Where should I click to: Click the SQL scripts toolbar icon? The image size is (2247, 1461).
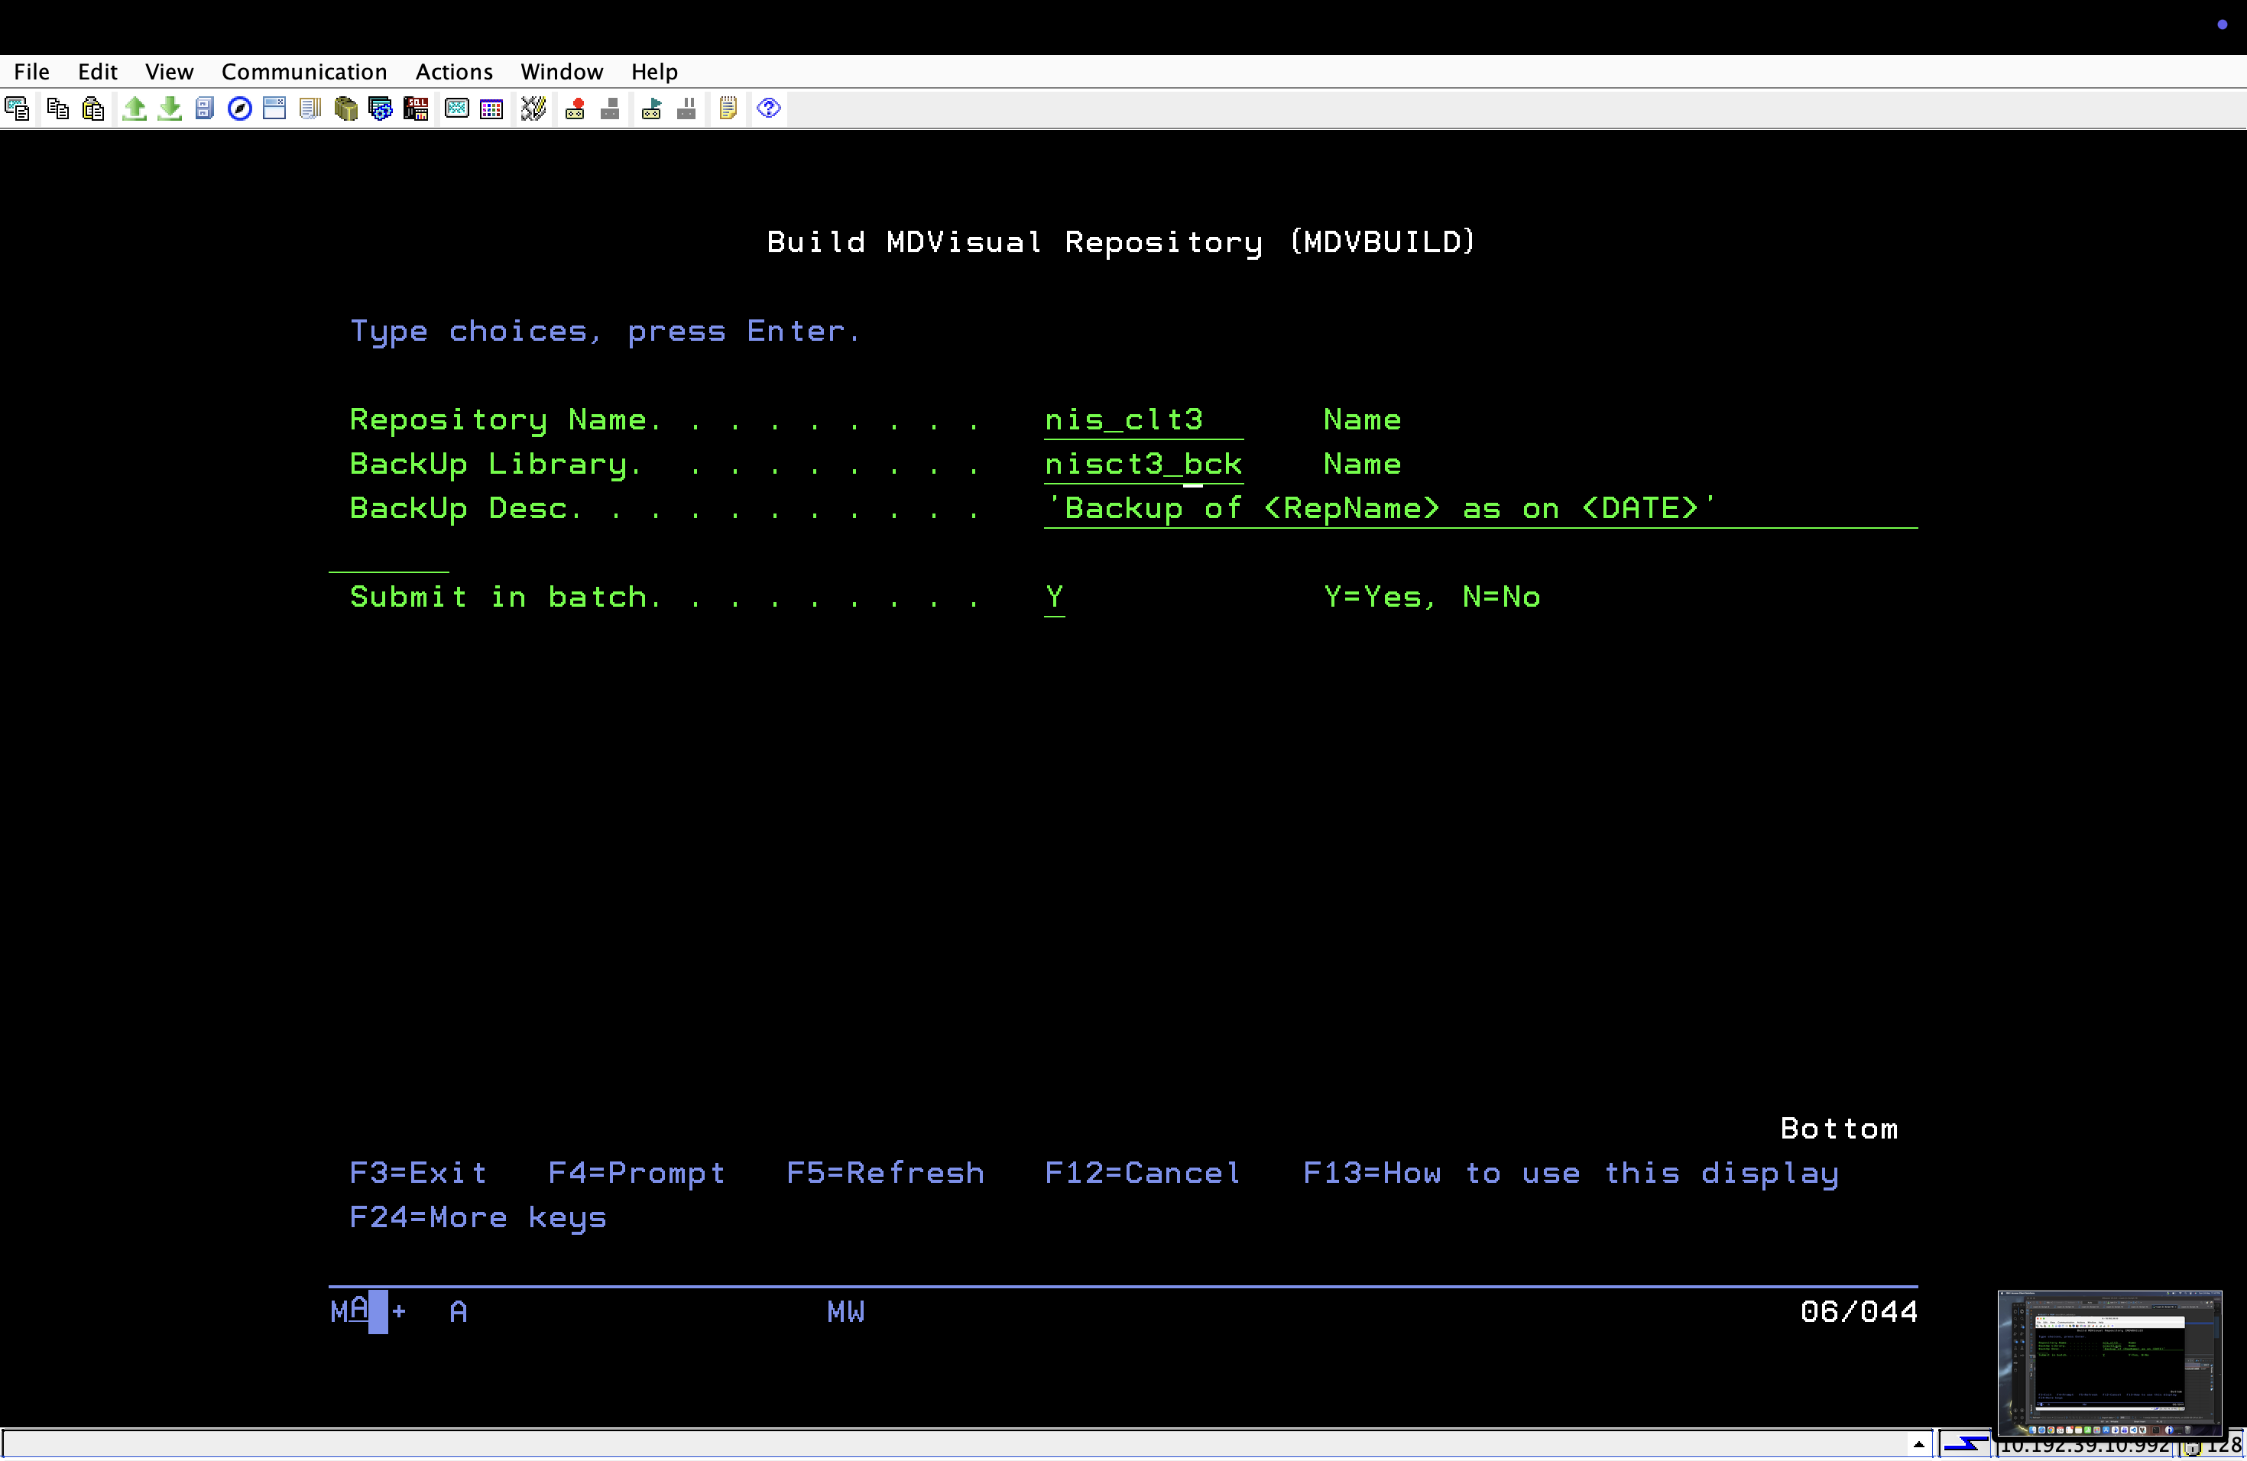tap(416, 109)
